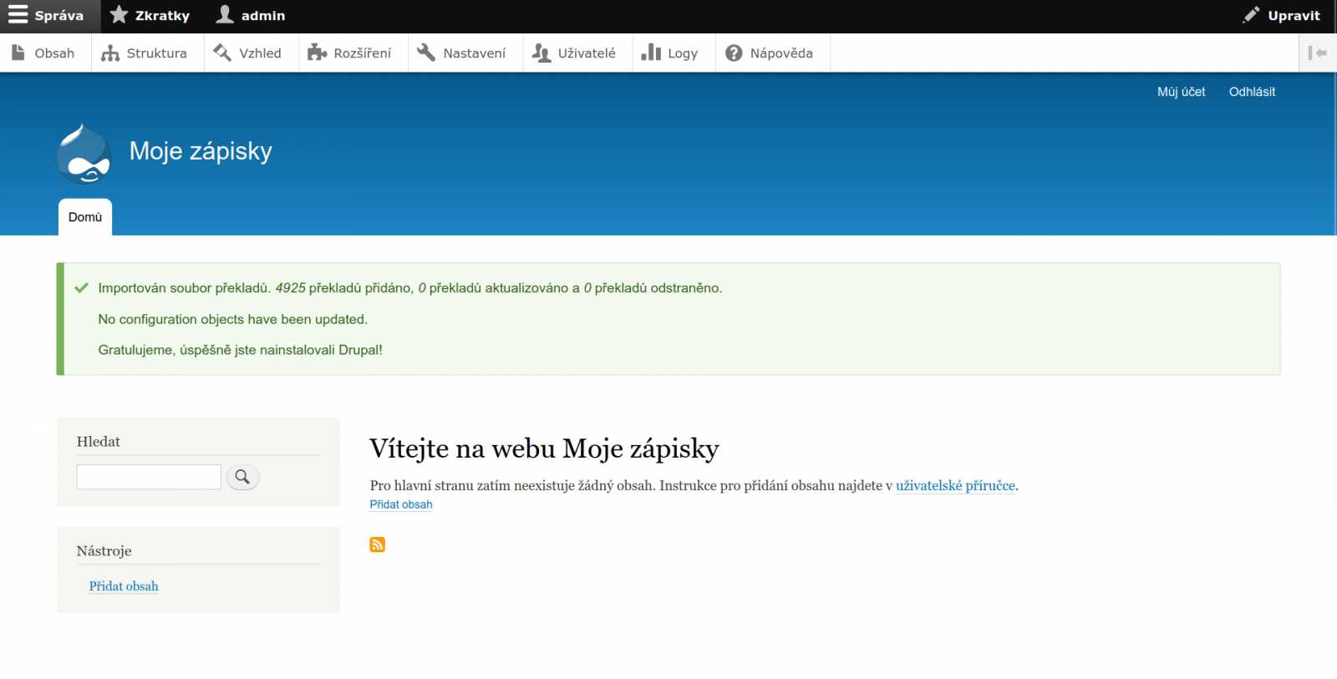Viewport: 1337px width, 679px height.
Task: Open the Zkratky star shortcuts
Action: pos(150,16)
